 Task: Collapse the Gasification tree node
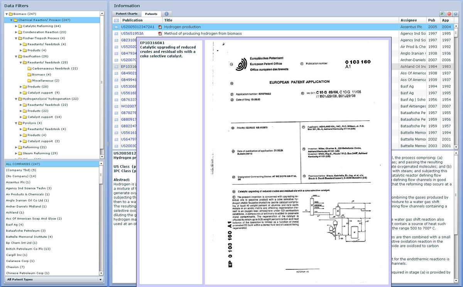[x=16, y=56]
